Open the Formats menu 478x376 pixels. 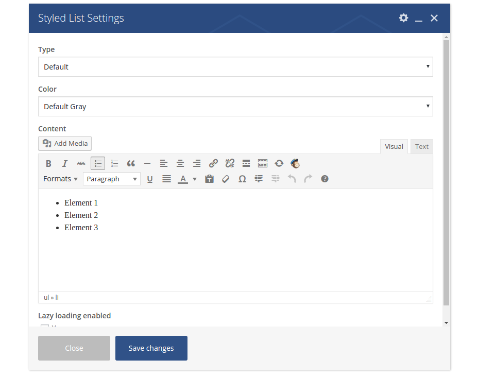(x=60, y=179)
